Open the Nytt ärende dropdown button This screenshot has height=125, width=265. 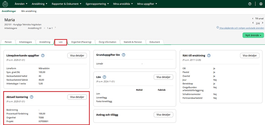tap(253, 35)
